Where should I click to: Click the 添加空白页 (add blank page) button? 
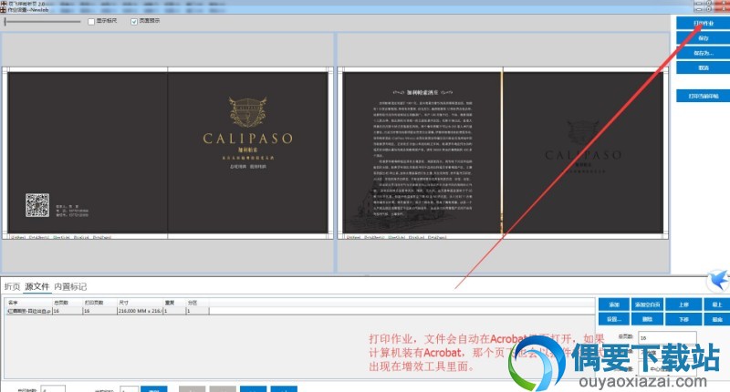pyautogui.click(x=647, y=304)
